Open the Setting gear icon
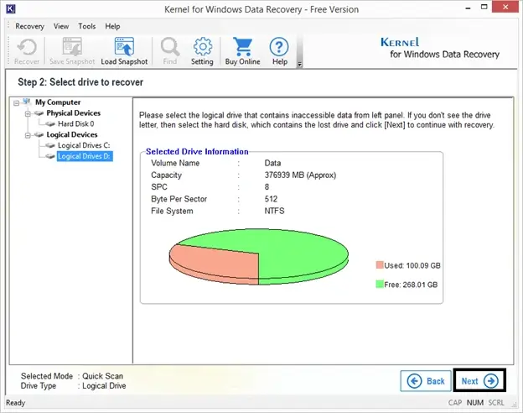 [x=203, y=47]
